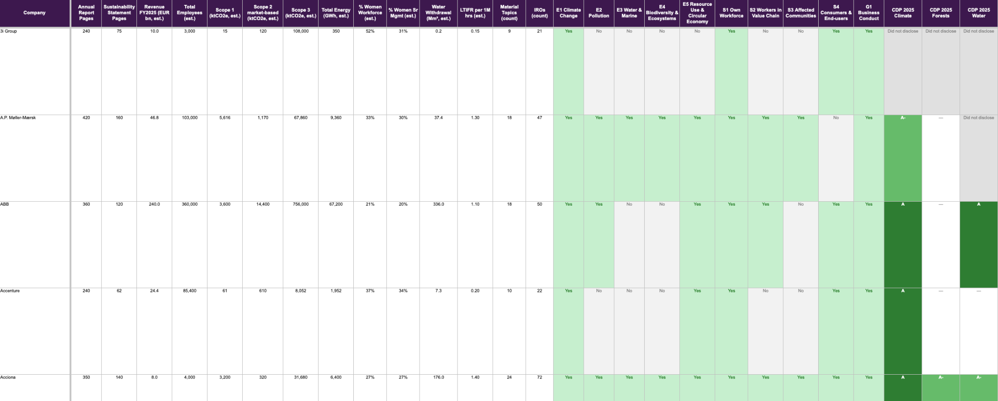Screen dimensions: 998x401
Task: Select ABB's total energy 67,200
Action: [336, 245]
